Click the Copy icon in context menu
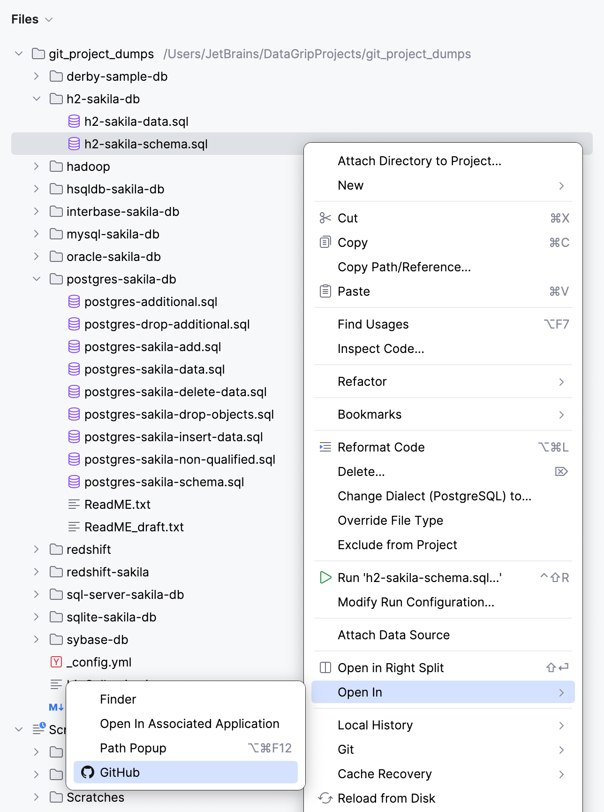604x812 pixels. click(x=325, y=242)
